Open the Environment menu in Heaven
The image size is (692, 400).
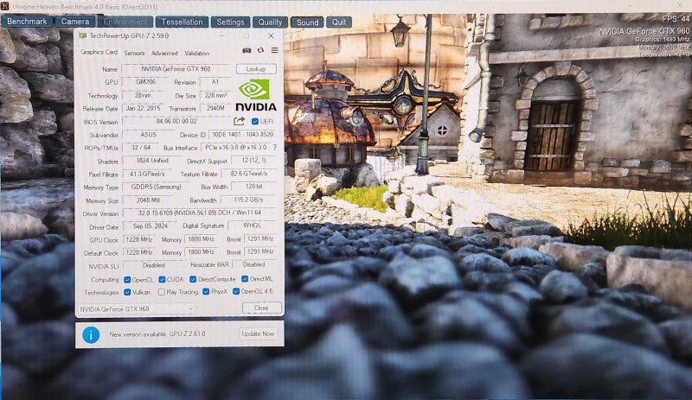(x=125, y=22)
